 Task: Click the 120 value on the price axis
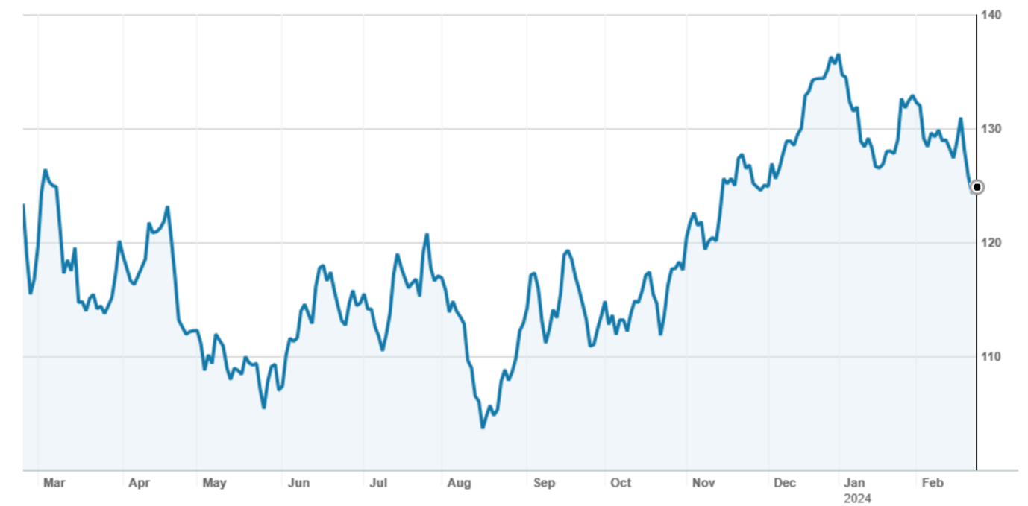coord(991,243)
